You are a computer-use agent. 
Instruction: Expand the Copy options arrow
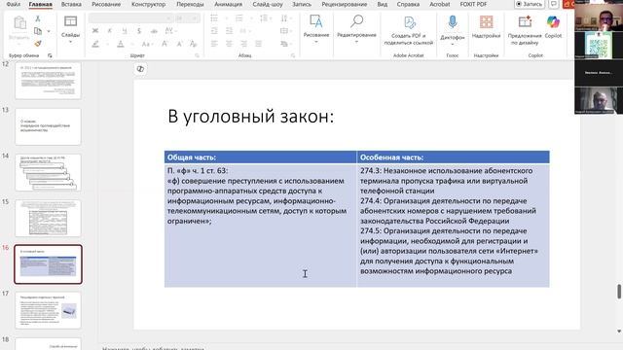click(x=49, y=31)
